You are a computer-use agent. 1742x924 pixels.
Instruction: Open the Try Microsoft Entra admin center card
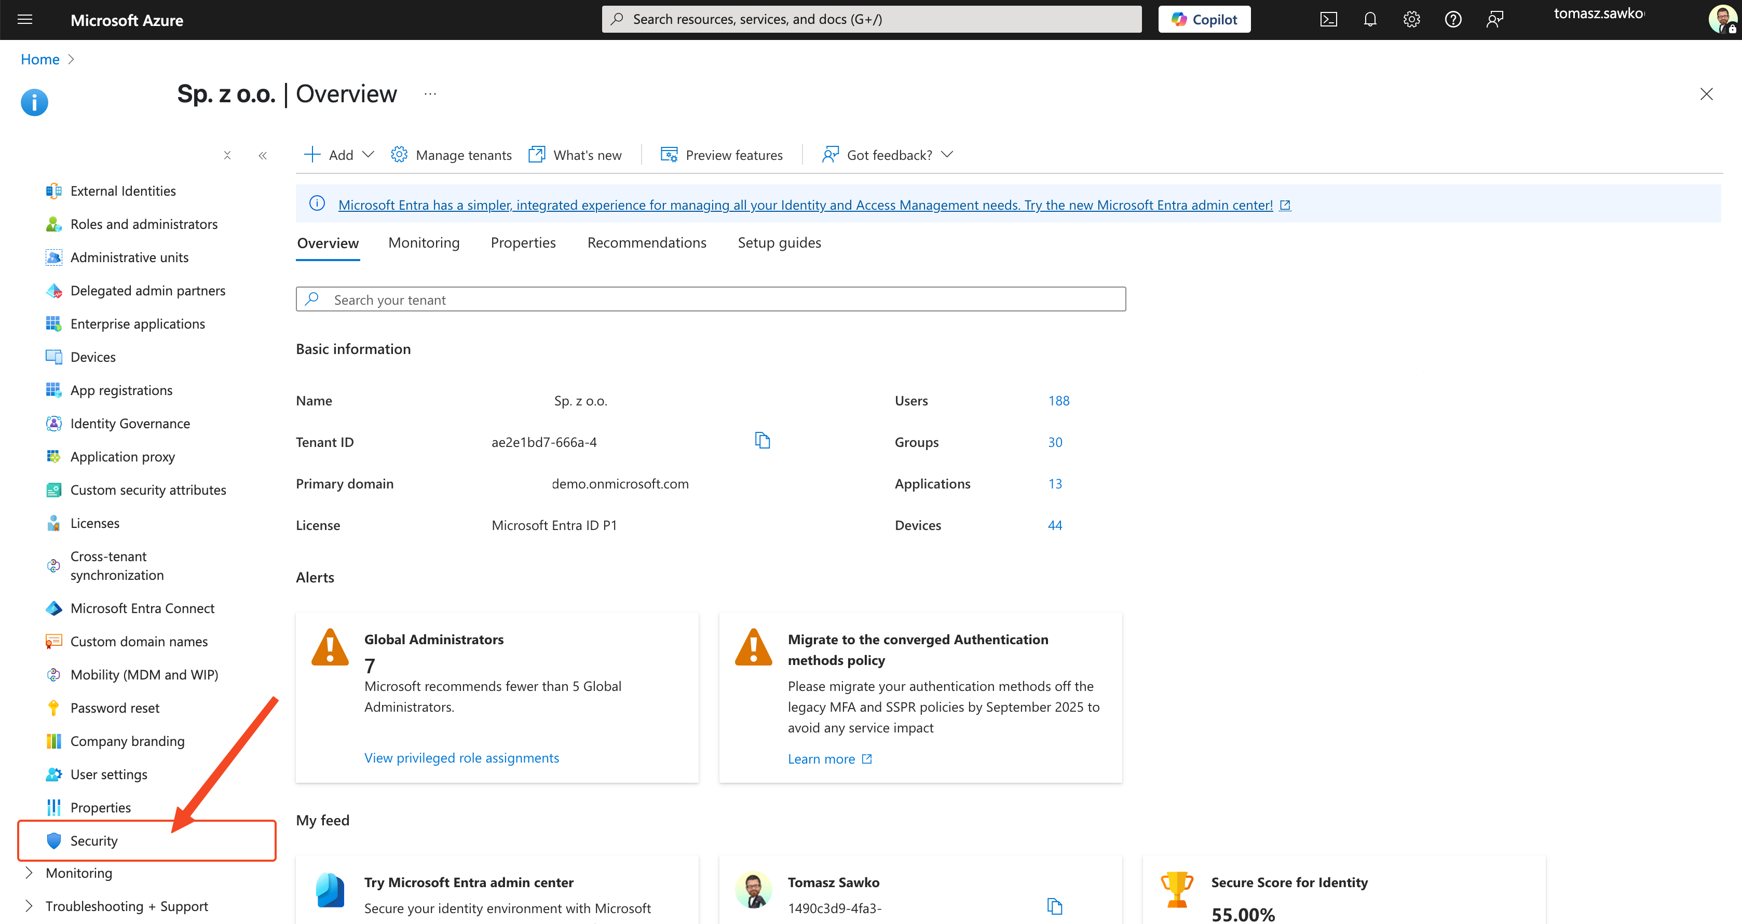(x=497, y=890)
